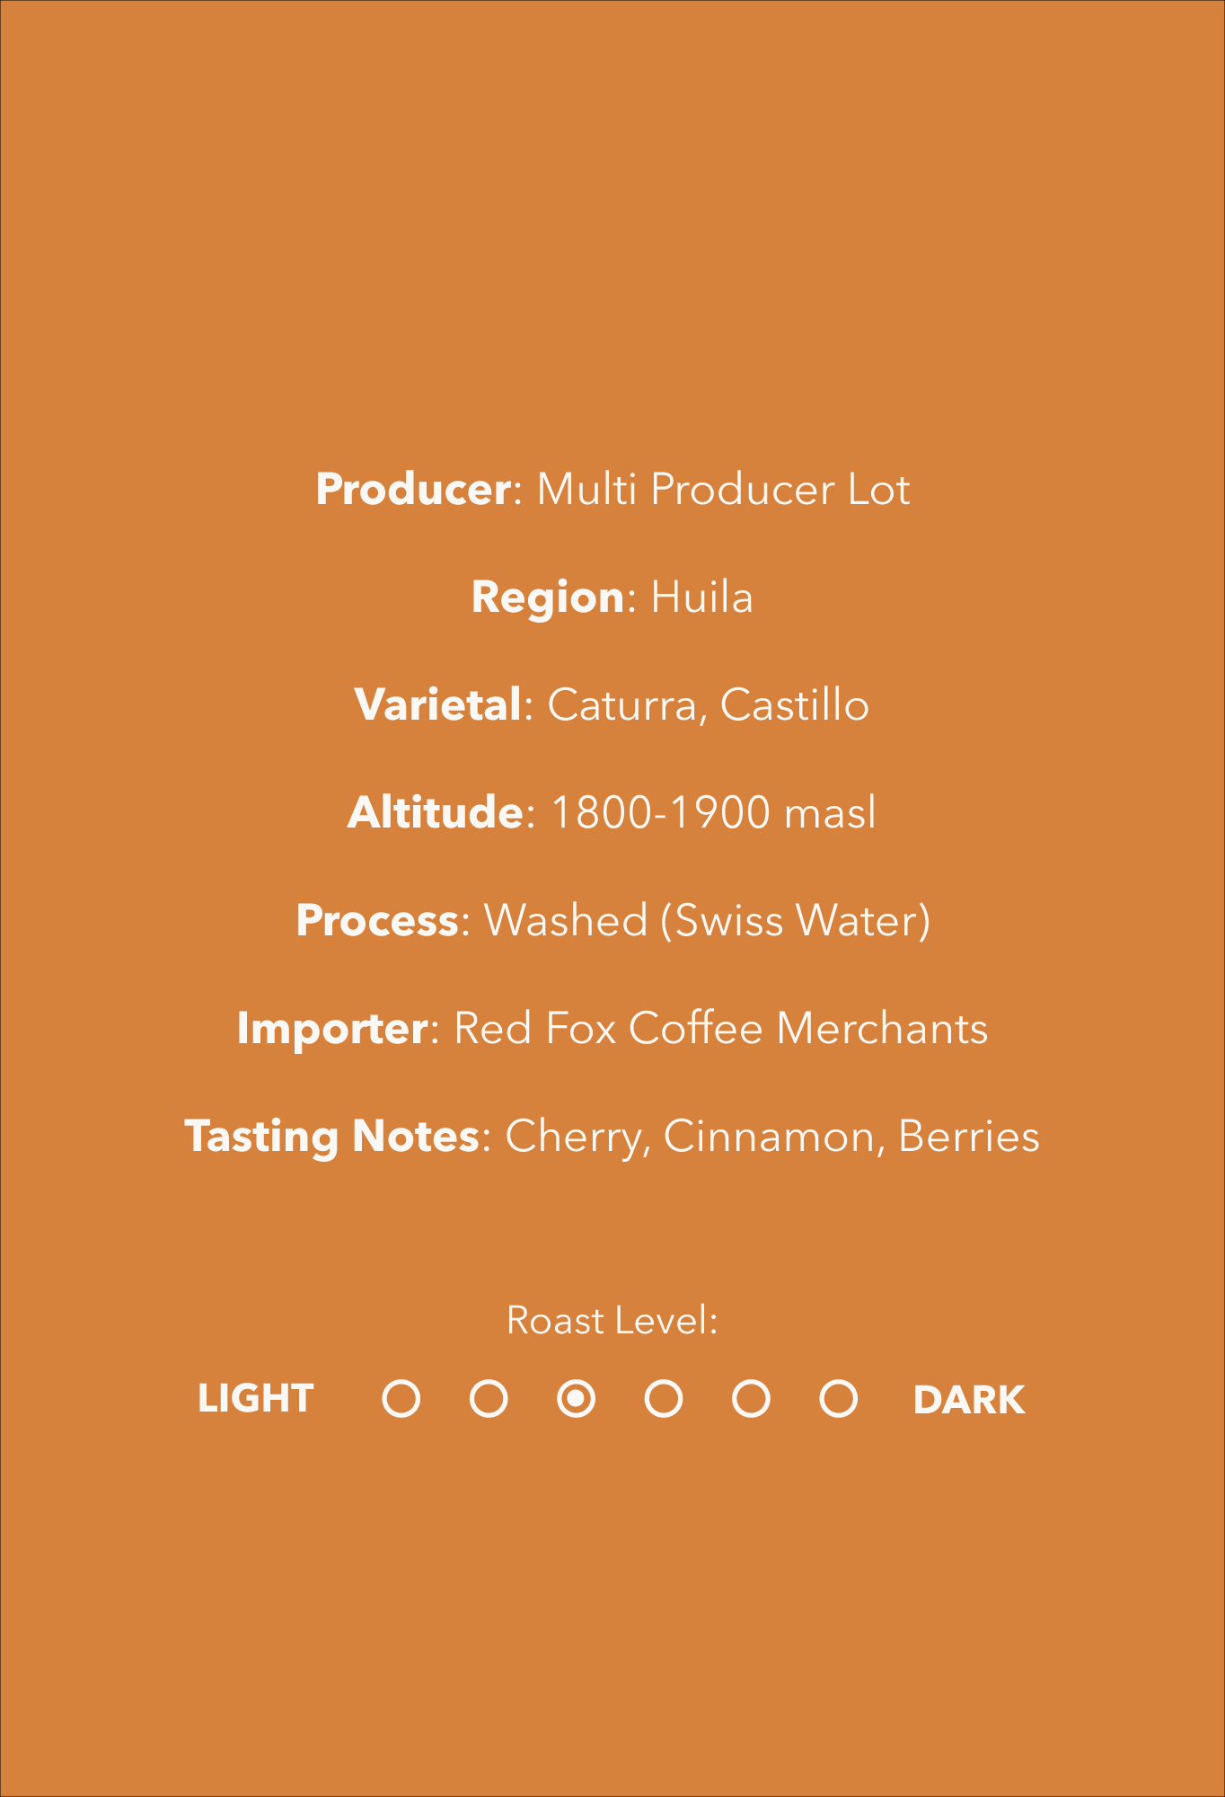This screenshot has width=1225, height=1797.
Task: Click the DARK roast label
Action: point(968,1400)
